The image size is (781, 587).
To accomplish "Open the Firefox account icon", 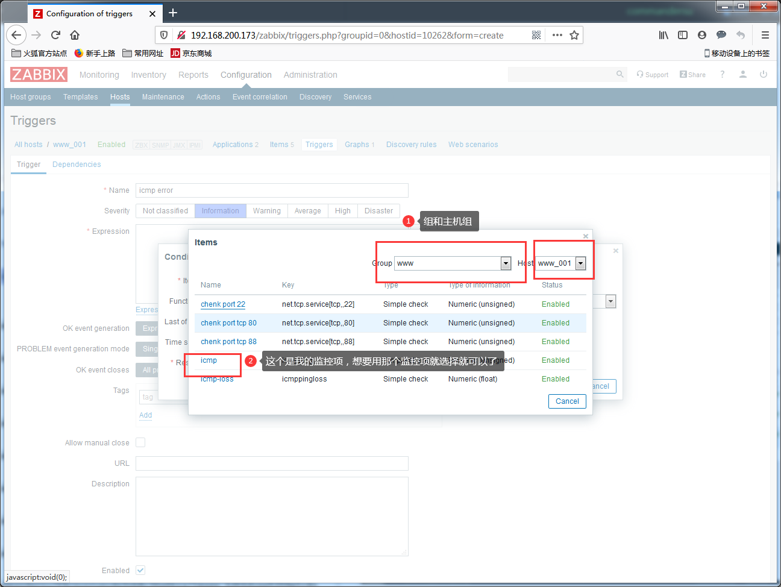I will coord(702,35).
